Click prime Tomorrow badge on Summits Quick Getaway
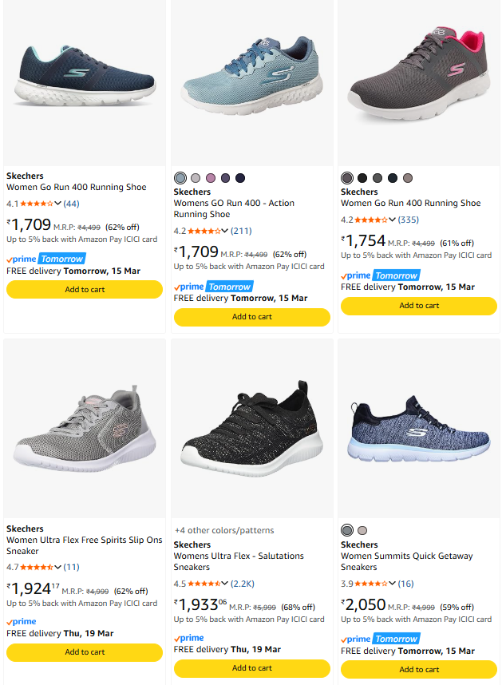Image resolution: width=502 pixels, height=685 pixels. tap(381, 639)
